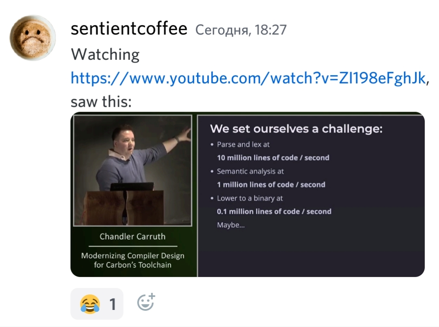Toggle the laughing crying emoji reaction

click(97, 304)
